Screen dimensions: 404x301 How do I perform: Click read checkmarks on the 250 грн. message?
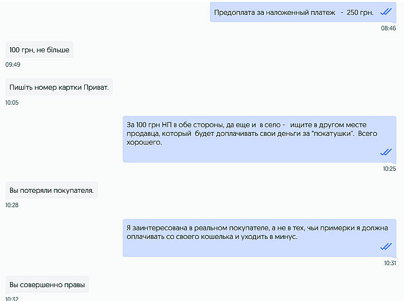tap(386, 12)
